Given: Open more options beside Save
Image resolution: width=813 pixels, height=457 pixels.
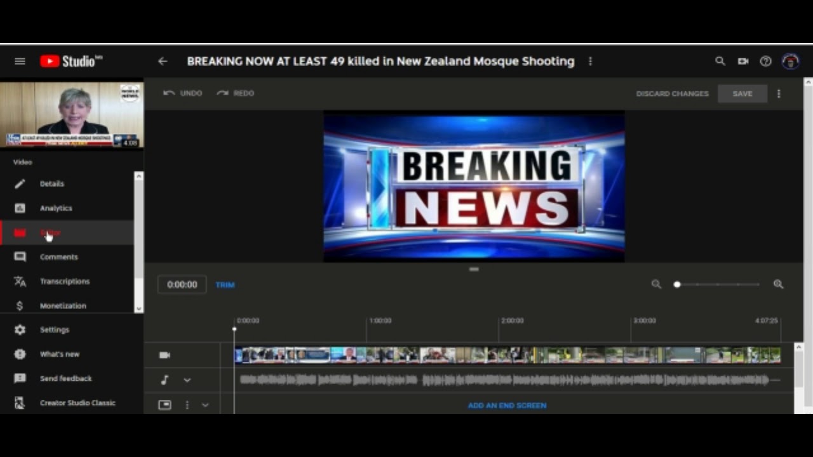Looking at the screenshot, I should click(x=779, y=93).
